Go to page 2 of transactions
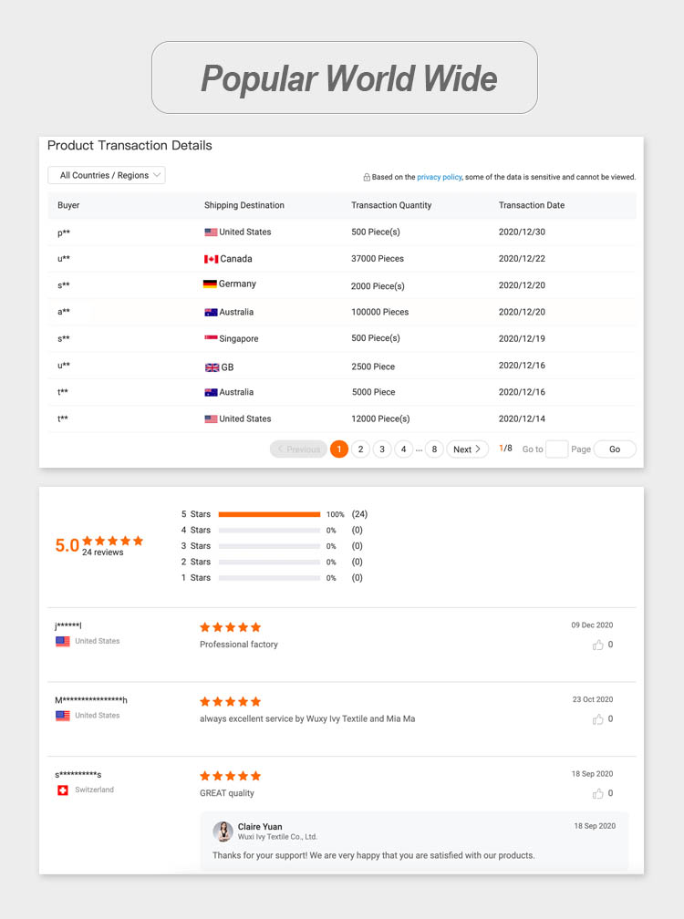684x919 pixels. [360, 449]
